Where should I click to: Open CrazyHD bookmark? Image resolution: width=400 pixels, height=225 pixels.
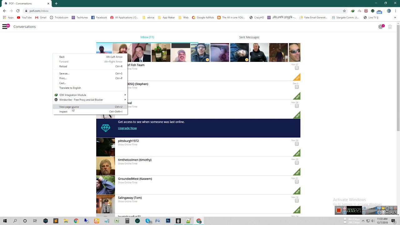[x=257, y=17]
